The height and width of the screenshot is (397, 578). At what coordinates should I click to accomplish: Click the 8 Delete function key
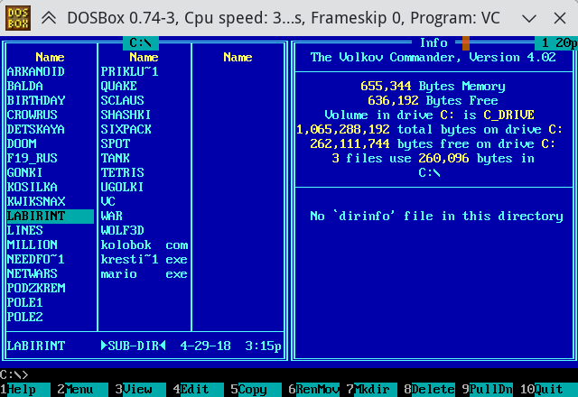pos(430,389)
